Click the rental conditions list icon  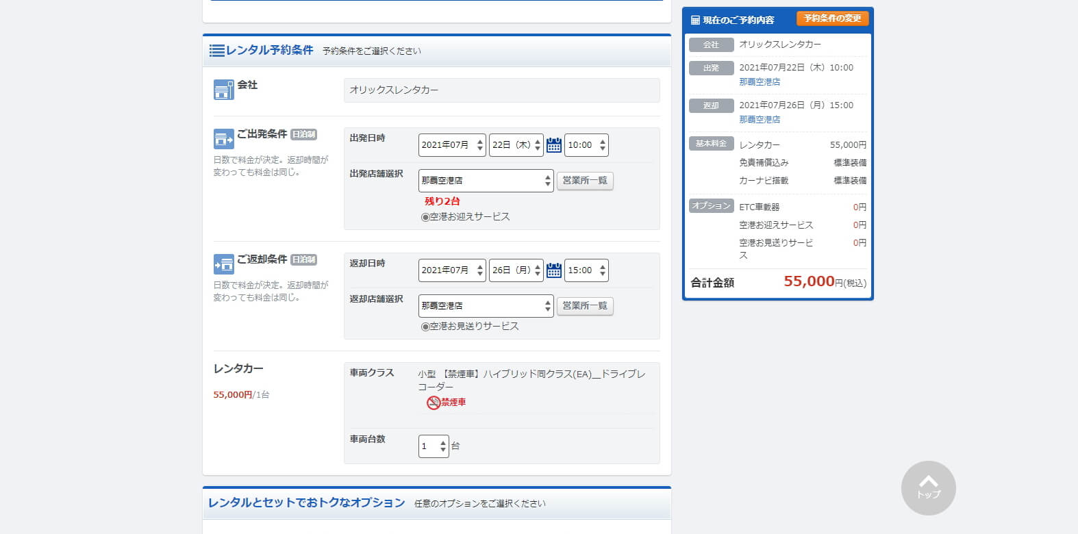(216, 51)
